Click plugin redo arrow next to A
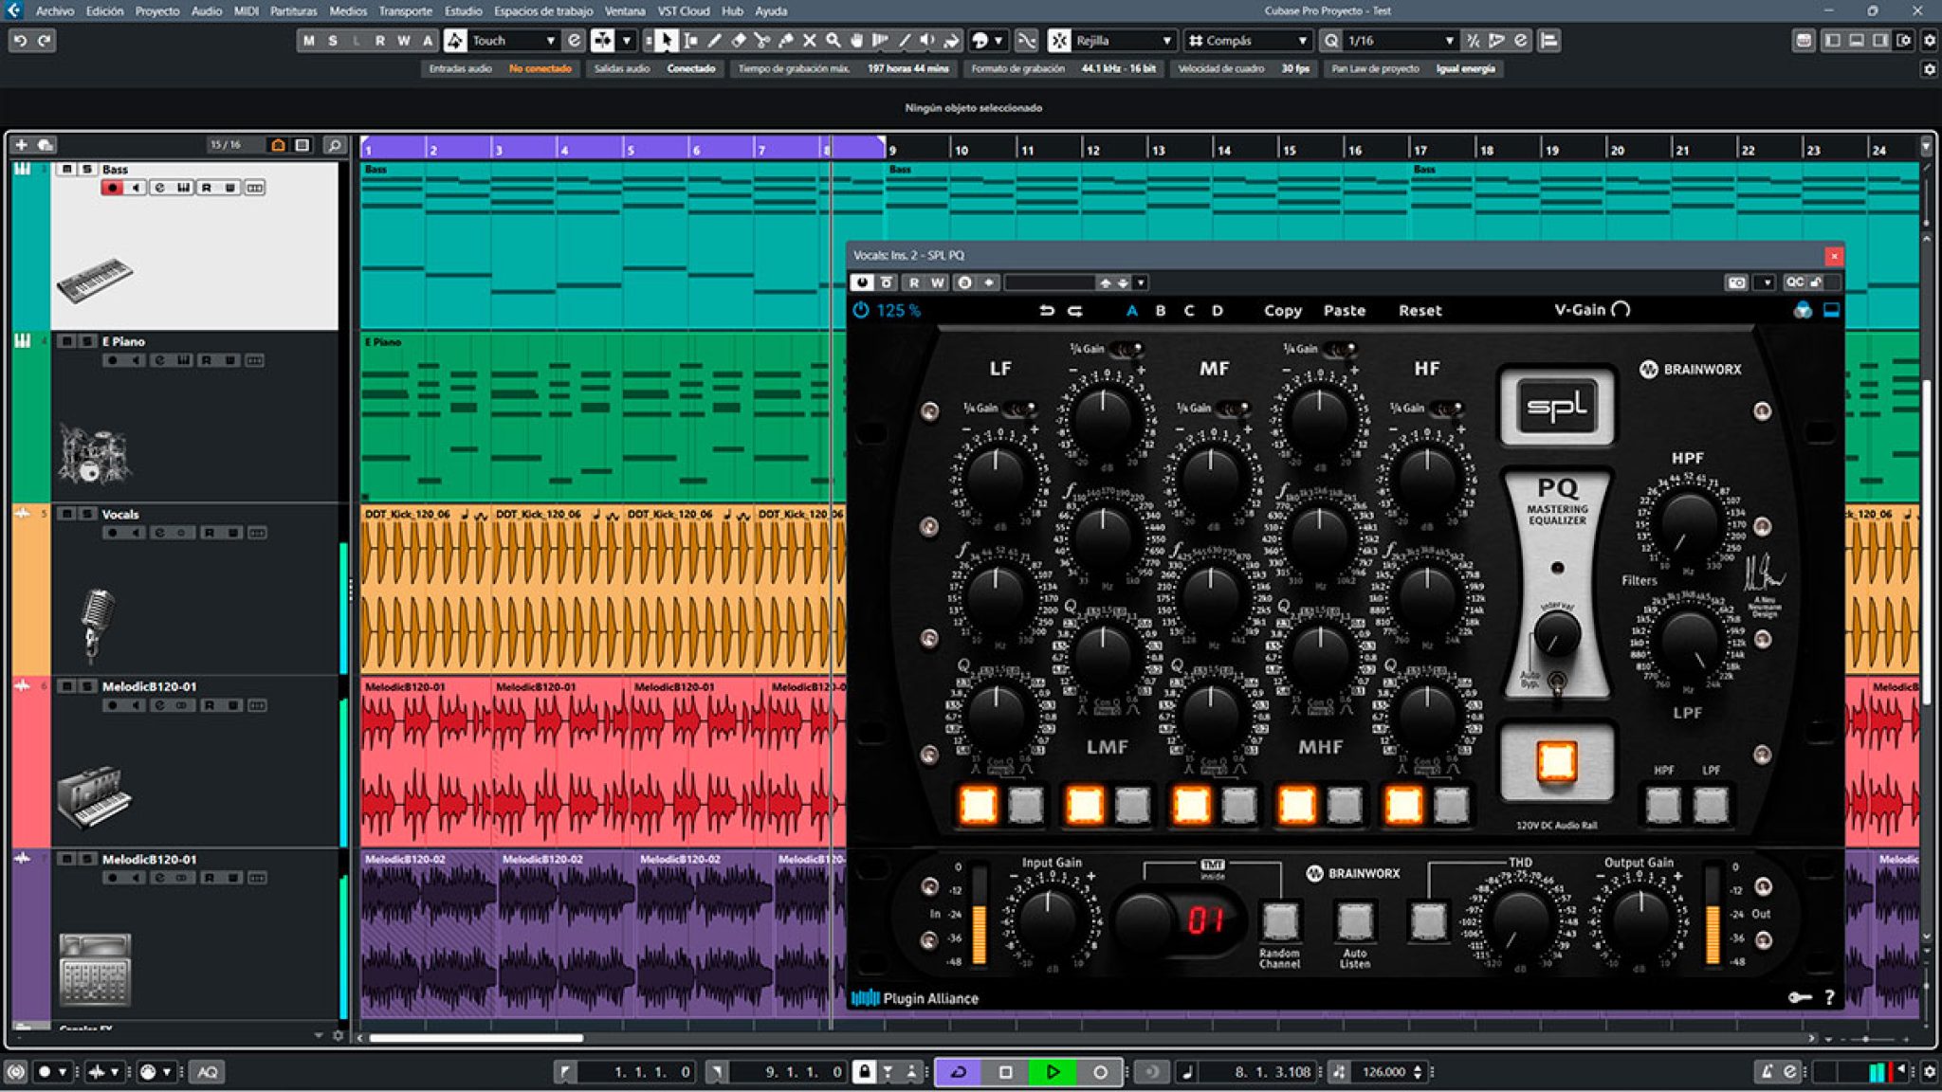The width and height of the screenshot is (1942, 1092). pyautogui.click(x=1075, y=310)
